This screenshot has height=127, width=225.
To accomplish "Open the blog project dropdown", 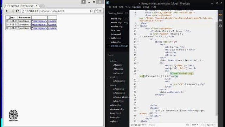I will tap(111, 55).
